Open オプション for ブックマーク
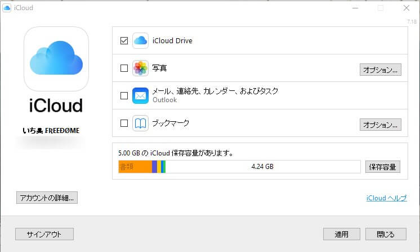 (x=381, y=124)
